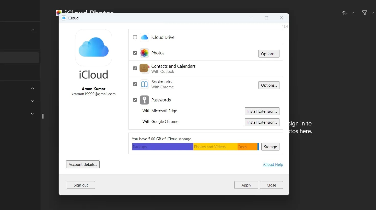The image size is (376, 210).
Task: Click the sidebar resize handle
Action: (43, 116)
